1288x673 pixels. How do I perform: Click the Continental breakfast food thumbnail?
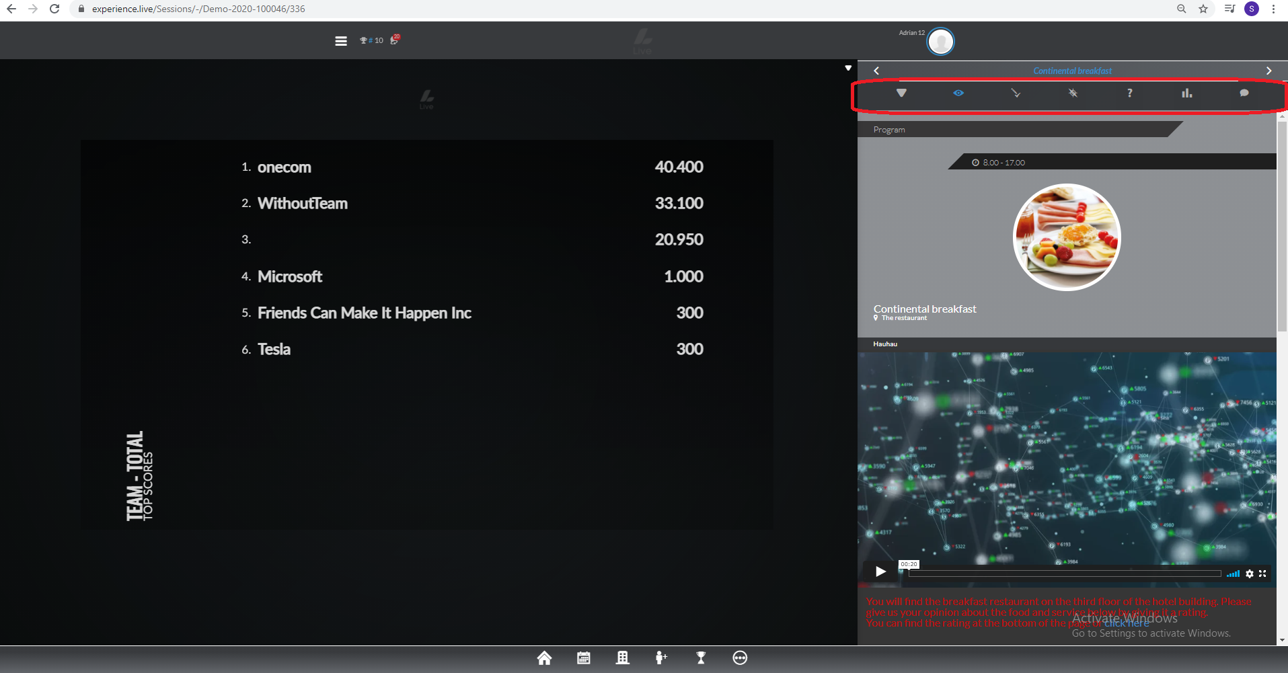tap(1067, 237)
